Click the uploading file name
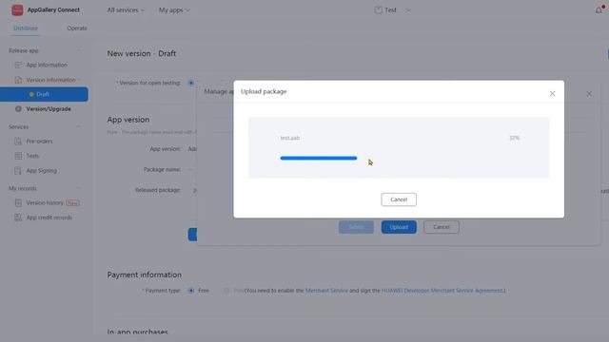This screenshot has width=609, height=342. point(290,138)
